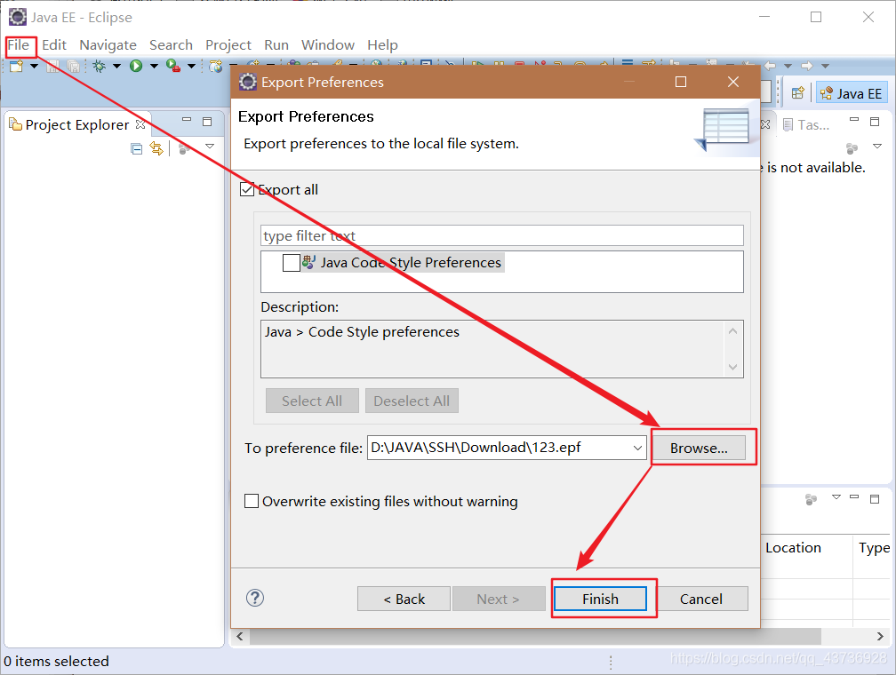Open the New wizard dropdown arrow
Viewport: 896px width, 675px height.
[x=35, y=67]
